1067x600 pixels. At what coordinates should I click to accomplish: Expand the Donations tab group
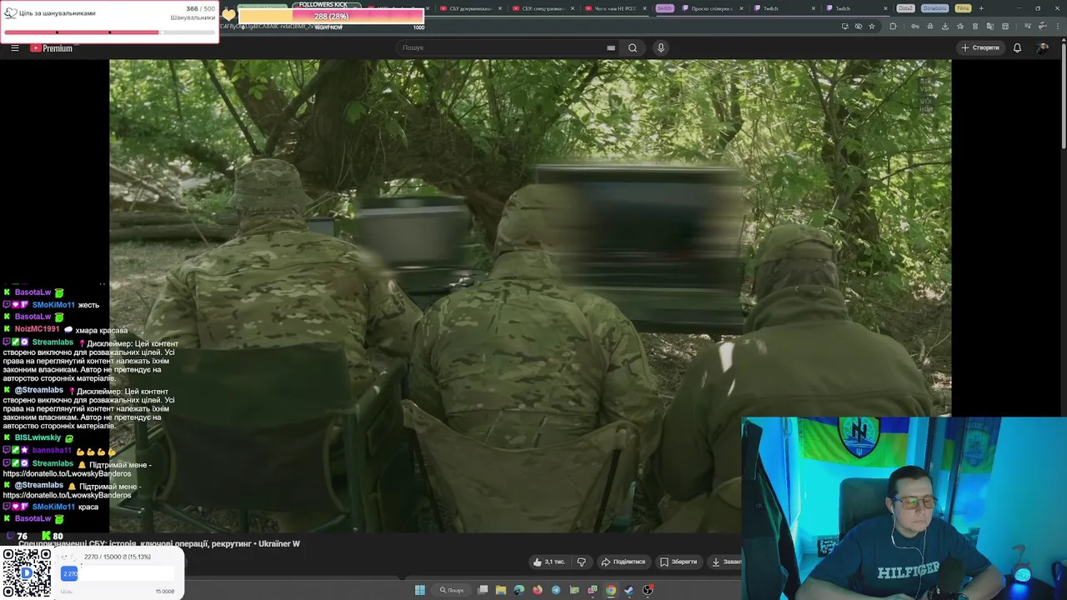pyautogui.click(x=934, y=8)
